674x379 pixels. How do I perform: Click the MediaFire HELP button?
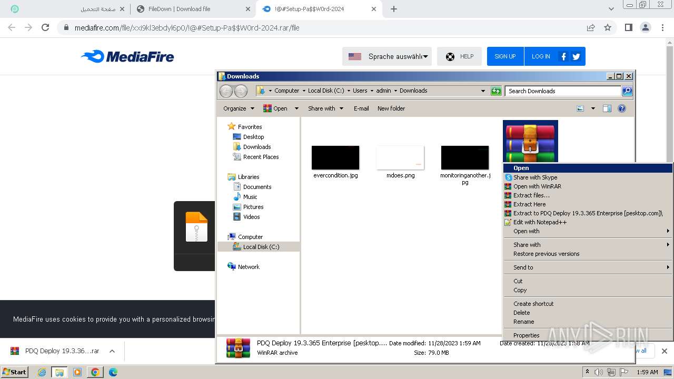click(x=459, y=56)
